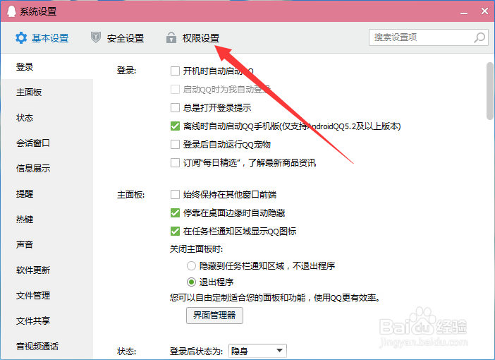Open 会话窗口 settings section
This screenshot has height=360, width=495.
click(x=47, y=143)
